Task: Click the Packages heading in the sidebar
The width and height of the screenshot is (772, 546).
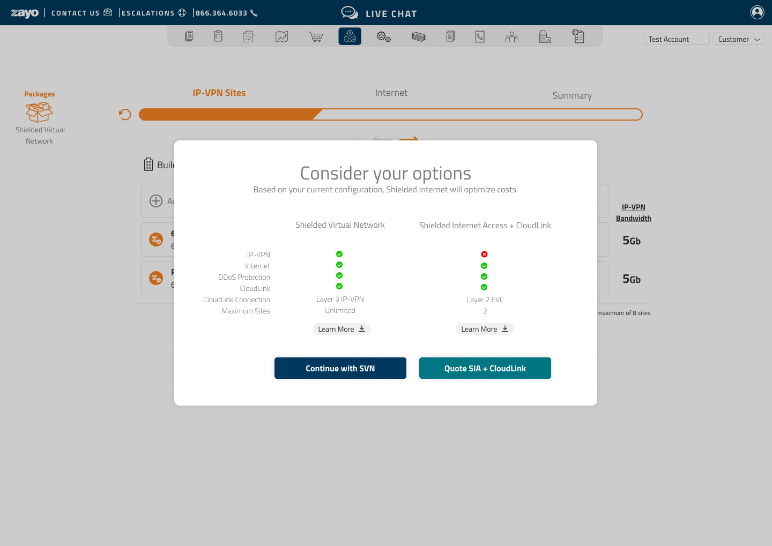Action: point(39,94)
